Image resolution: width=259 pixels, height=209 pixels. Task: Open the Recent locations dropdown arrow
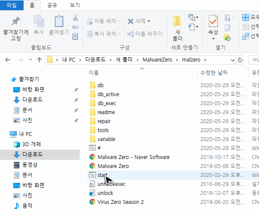click(30, 60)
